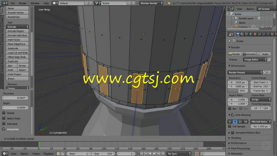Open the Image Editor display dropdown

pos(255,60)
